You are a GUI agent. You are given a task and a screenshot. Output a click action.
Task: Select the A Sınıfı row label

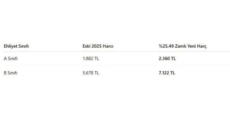[x=11, y=58]
